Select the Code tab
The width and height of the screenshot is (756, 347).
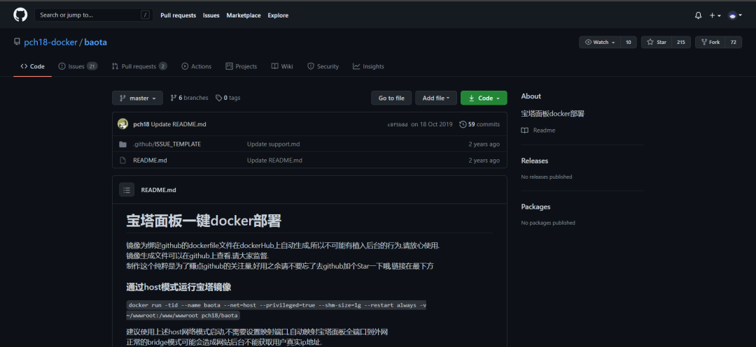(x=32, y=66)
